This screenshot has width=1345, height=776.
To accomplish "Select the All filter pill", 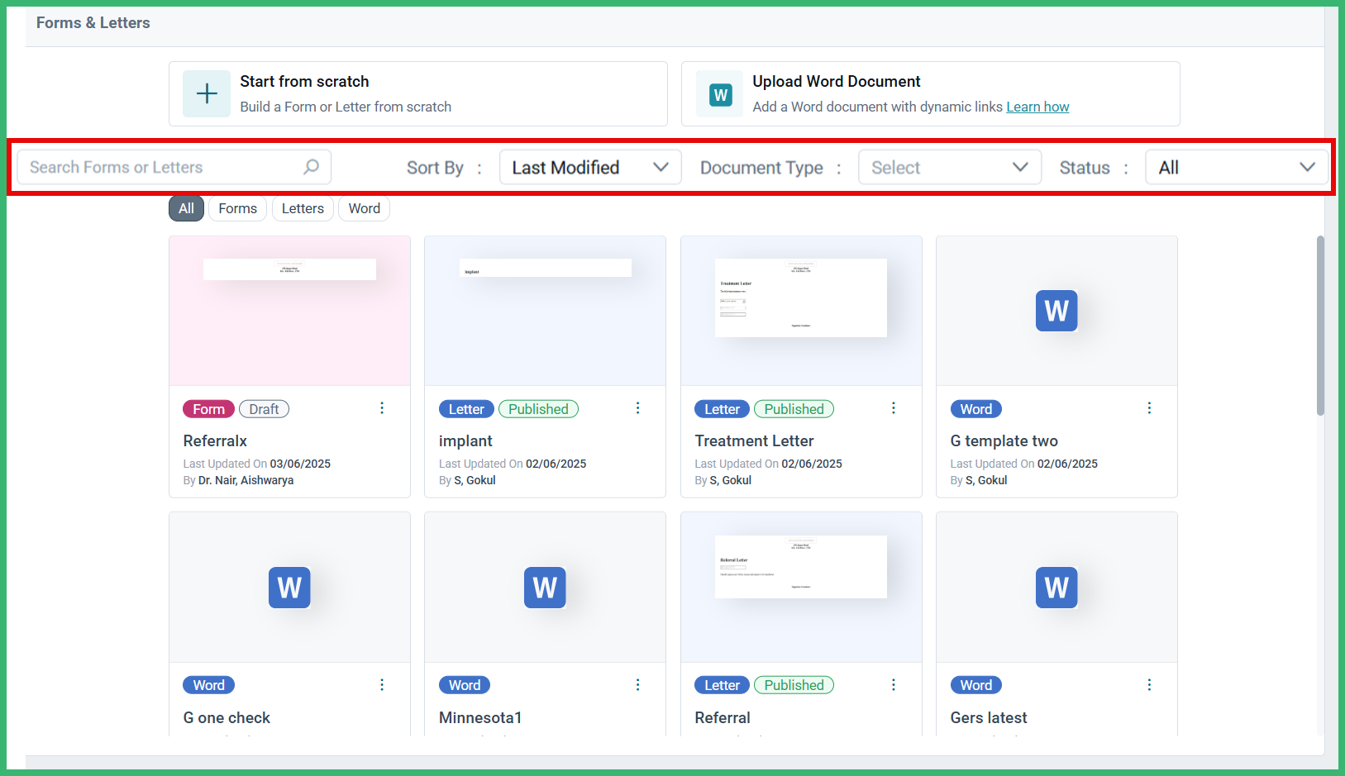I will pyautogui.click(x=185, y=208).
